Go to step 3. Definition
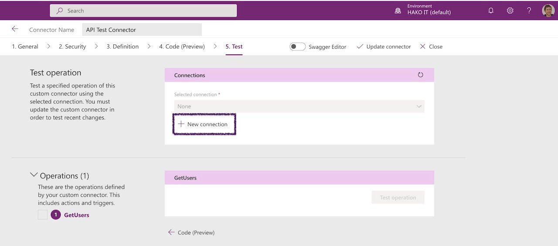 tap(122, 47)
